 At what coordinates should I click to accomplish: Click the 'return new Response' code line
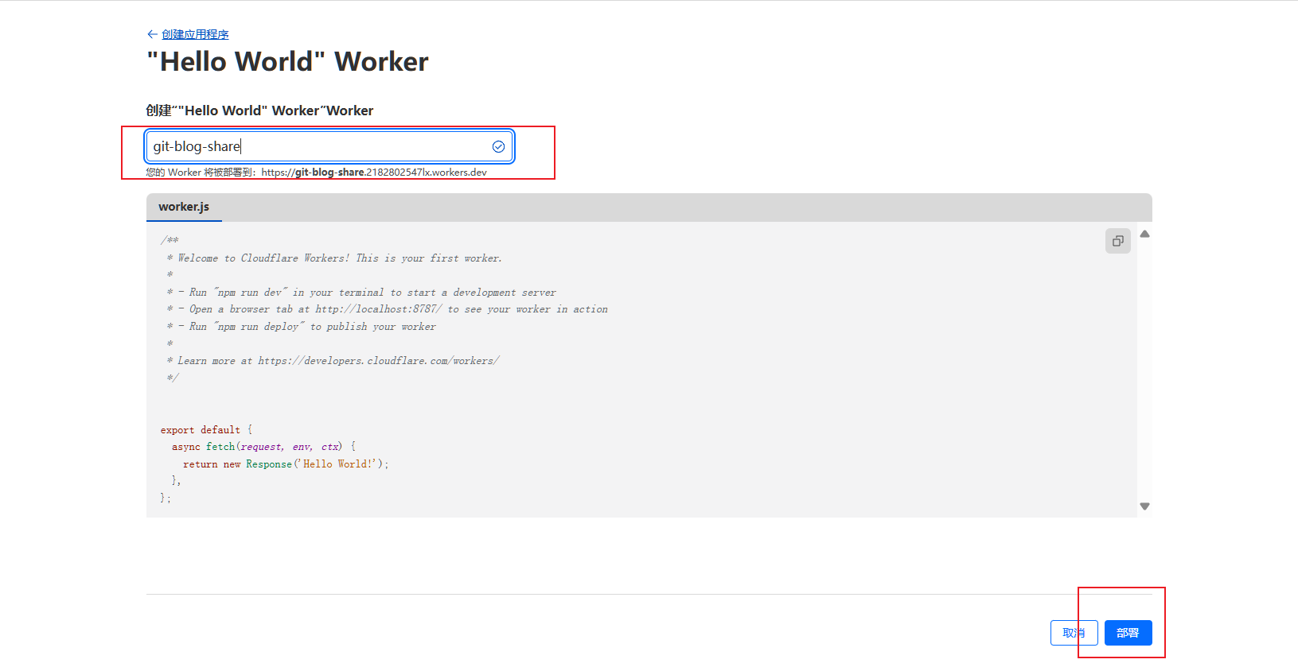point(286,464)
